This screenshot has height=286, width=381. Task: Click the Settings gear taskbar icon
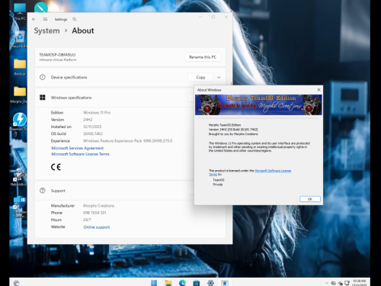tap(210, 283)
